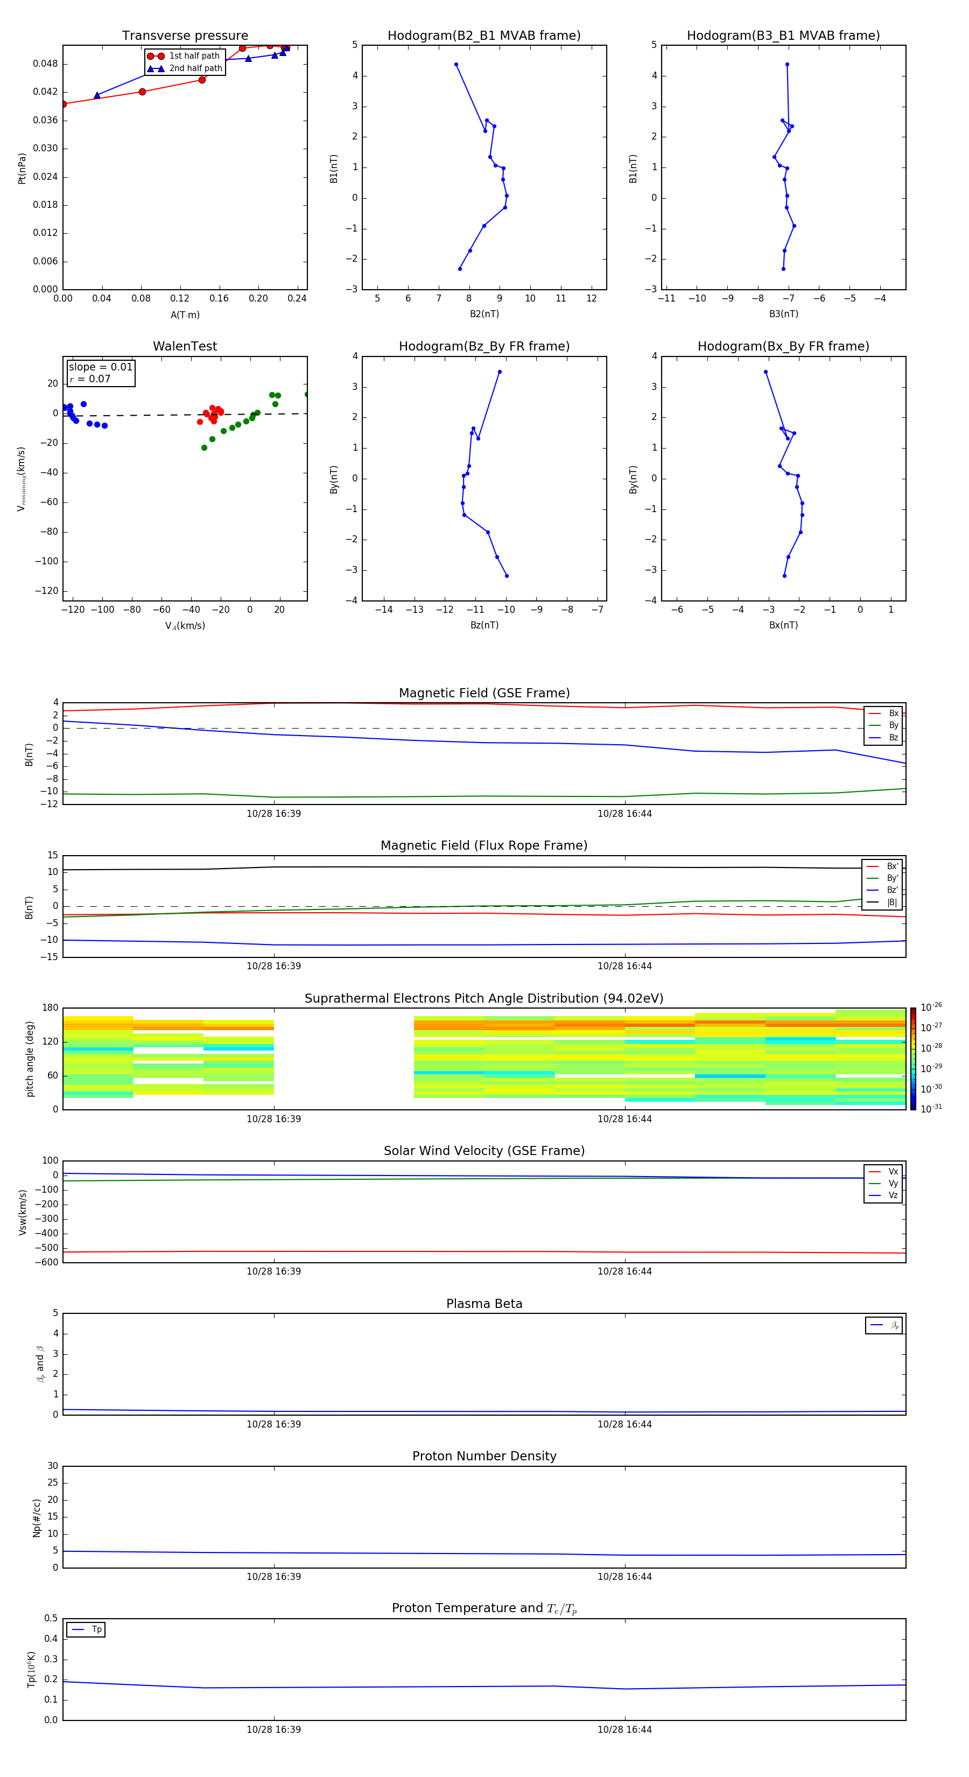Click the '10/28 16:39' tick under Plasma Beta plot
This screenshot has height=1777, width=969.
(x=274, y=1424)
